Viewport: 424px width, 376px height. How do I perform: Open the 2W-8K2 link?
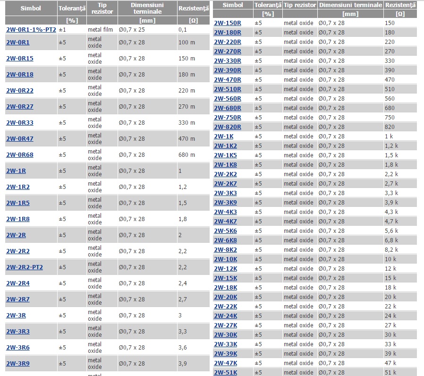226,250
